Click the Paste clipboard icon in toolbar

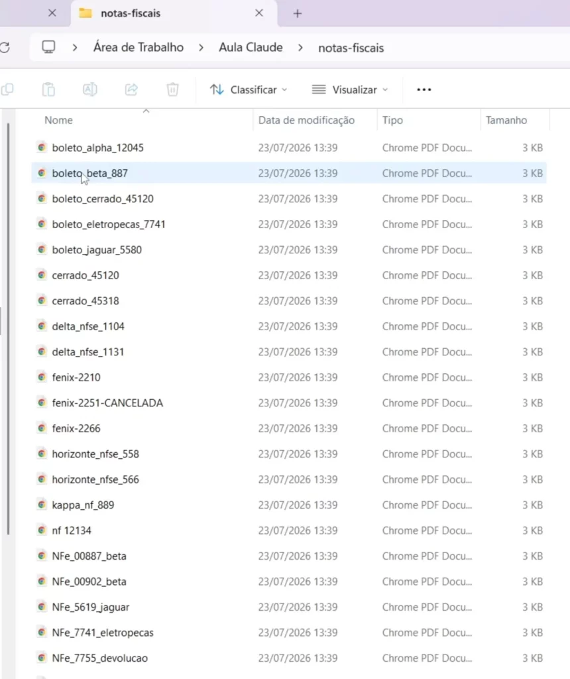(48, 90)
